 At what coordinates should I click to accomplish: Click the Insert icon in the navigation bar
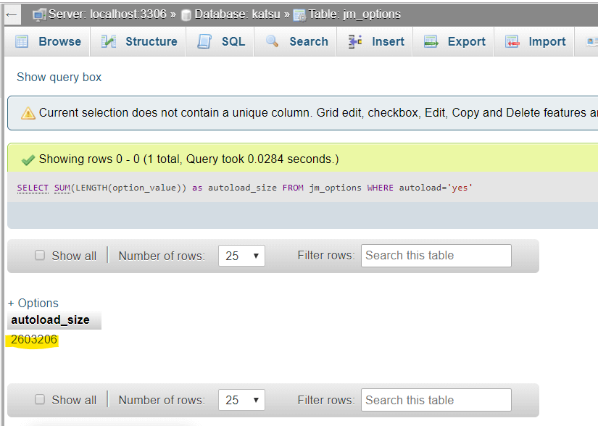click(x=354, y=41)
